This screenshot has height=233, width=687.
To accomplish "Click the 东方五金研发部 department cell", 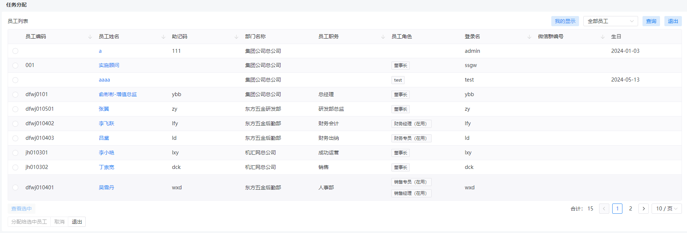I will pos(263,109).
